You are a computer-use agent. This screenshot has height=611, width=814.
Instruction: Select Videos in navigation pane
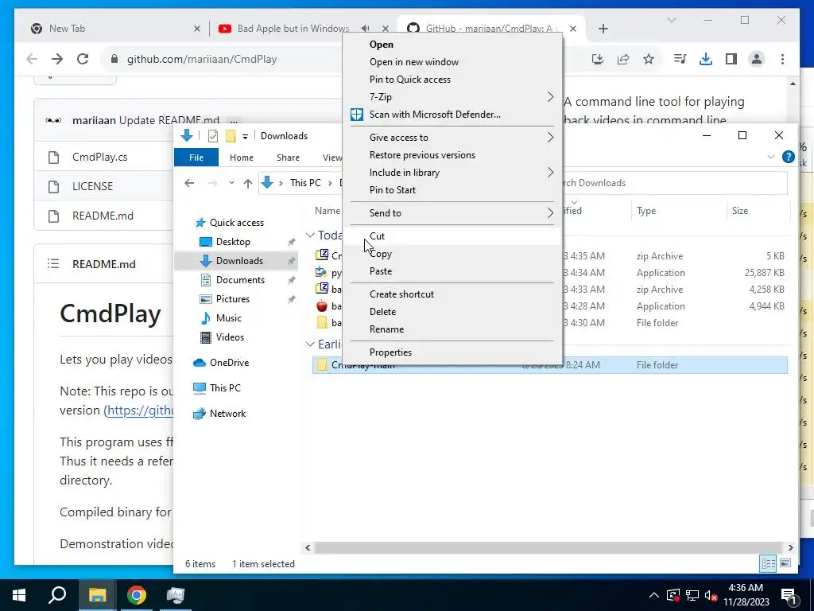click(x=230, y=337)
